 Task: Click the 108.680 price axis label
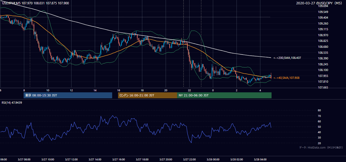pyautogui.click(x=323, y=47)
